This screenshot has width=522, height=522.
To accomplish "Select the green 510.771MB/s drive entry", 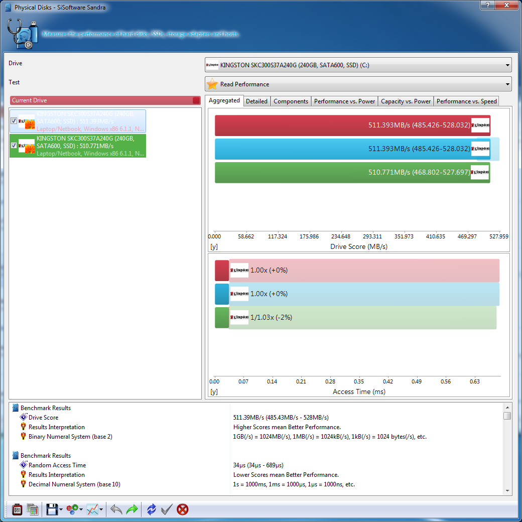I will coord(78,146).
